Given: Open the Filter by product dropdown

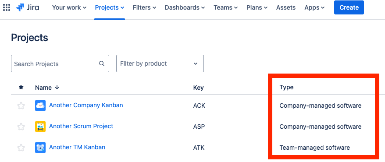Looking at the screenshot, I should [160, 63].
